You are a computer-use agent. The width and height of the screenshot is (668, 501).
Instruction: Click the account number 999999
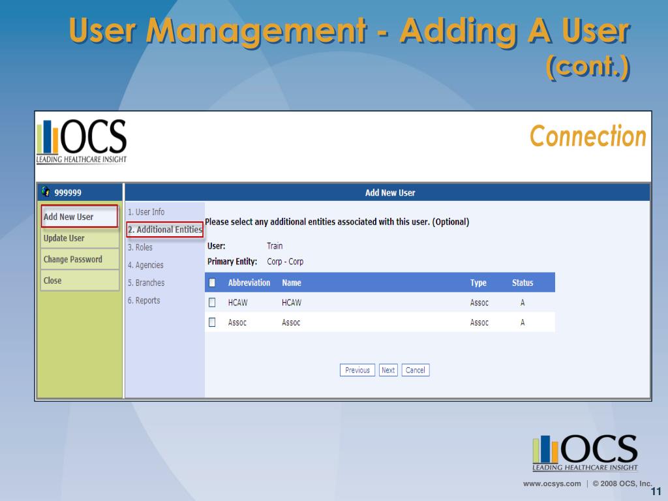pyautogui.click(x=68, y=192)
